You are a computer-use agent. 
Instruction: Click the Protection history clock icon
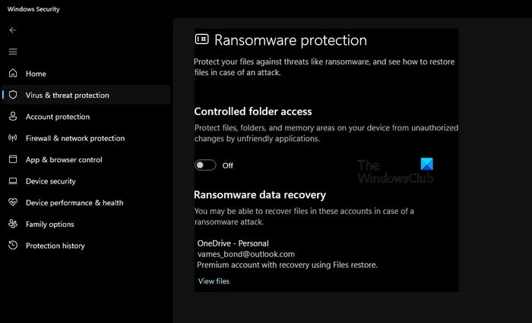[x=12, y=246]
